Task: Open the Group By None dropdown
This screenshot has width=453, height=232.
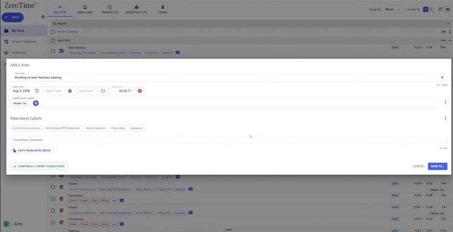Action: (393, 9)
